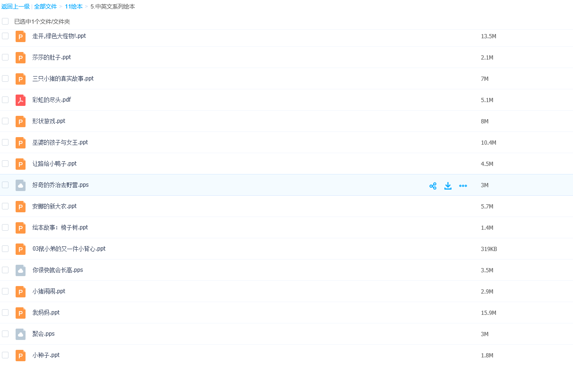Image resolution: width=573 pixels, height=365 pixels.
Task: Go back via 返回上一级 link
Action: 16,7
